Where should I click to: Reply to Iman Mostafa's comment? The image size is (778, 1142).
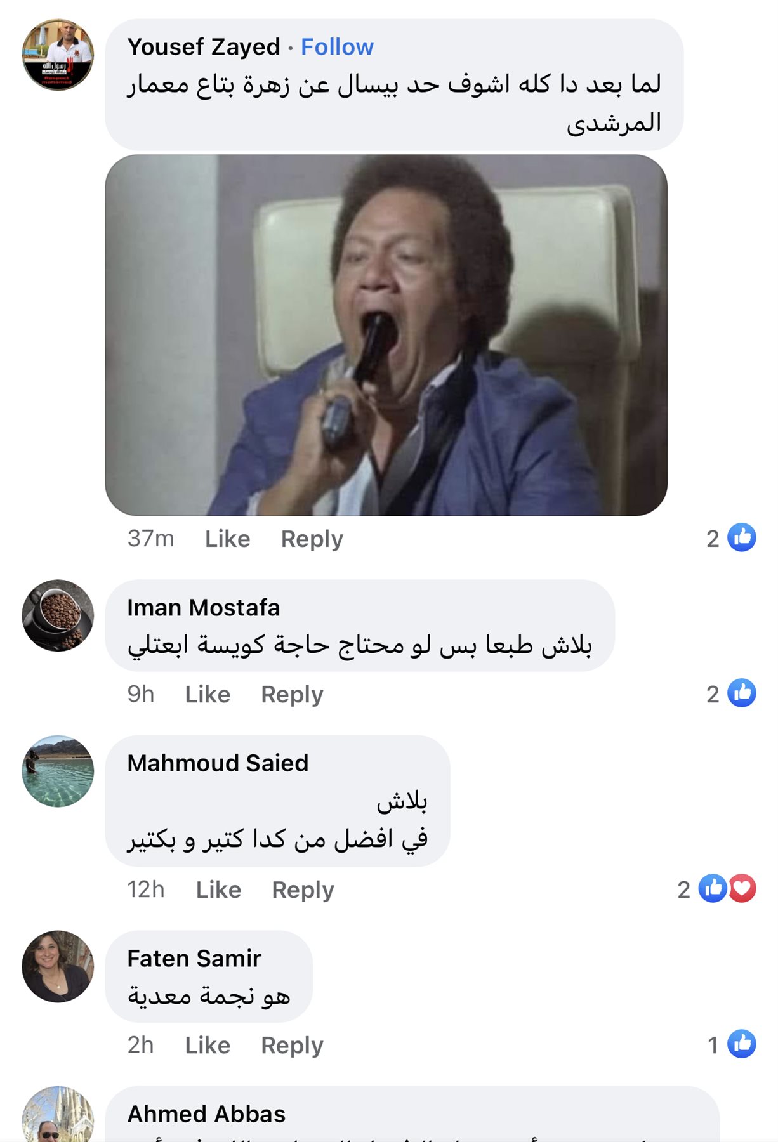[x=292, y=694]
